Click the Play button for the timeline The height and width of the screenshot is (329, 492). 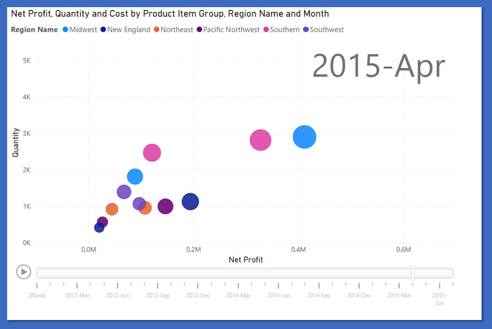click(x=23, y=272)
